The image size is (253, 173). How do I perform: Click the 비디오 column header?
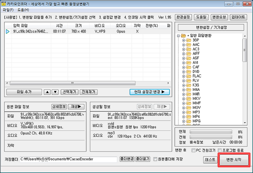point(100,26)
